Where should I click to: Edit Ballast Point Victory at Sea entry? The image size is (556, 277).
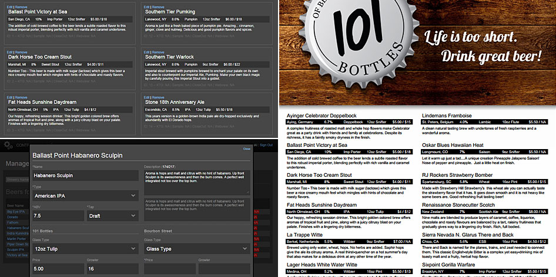[x=9, y=6]
